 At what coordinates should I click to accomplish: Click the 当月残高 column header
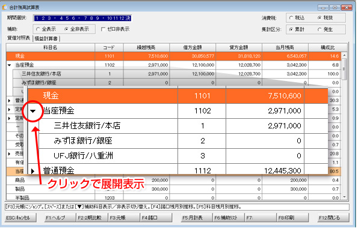point(285,47)
